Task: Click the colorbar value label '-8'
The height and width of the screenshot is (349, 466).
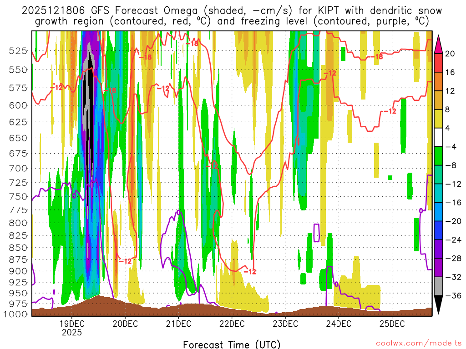Action: (x=451, y=165)
